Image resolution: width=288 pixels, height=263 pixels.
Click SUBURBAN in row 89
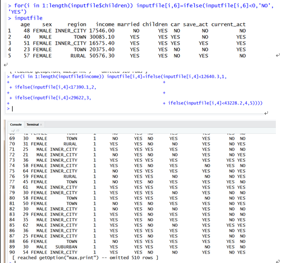coord(66,247)
